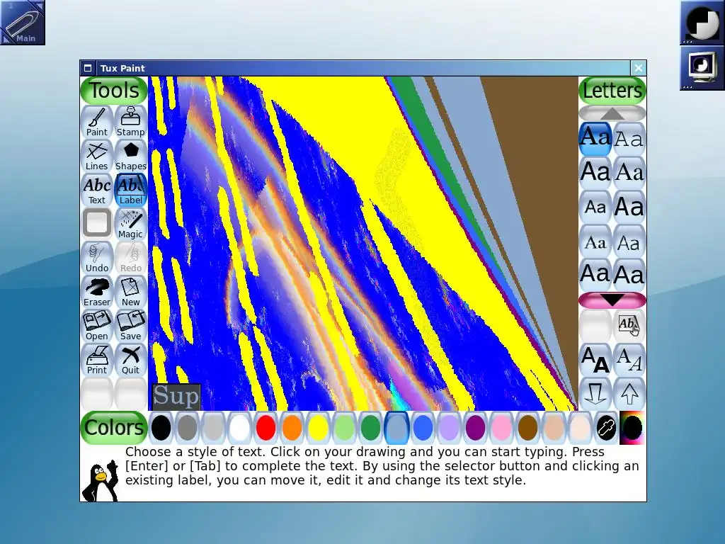Select the Eraser tool
Image resolution: width=725 pixels, height=544 pixels.
(x=96, y=293)
